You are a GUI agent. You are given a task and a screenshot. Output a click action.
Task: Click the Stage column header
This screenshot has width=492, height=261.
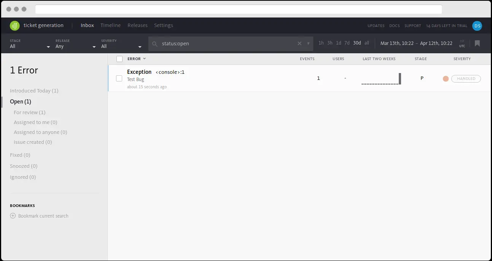(x=421, y=59)
